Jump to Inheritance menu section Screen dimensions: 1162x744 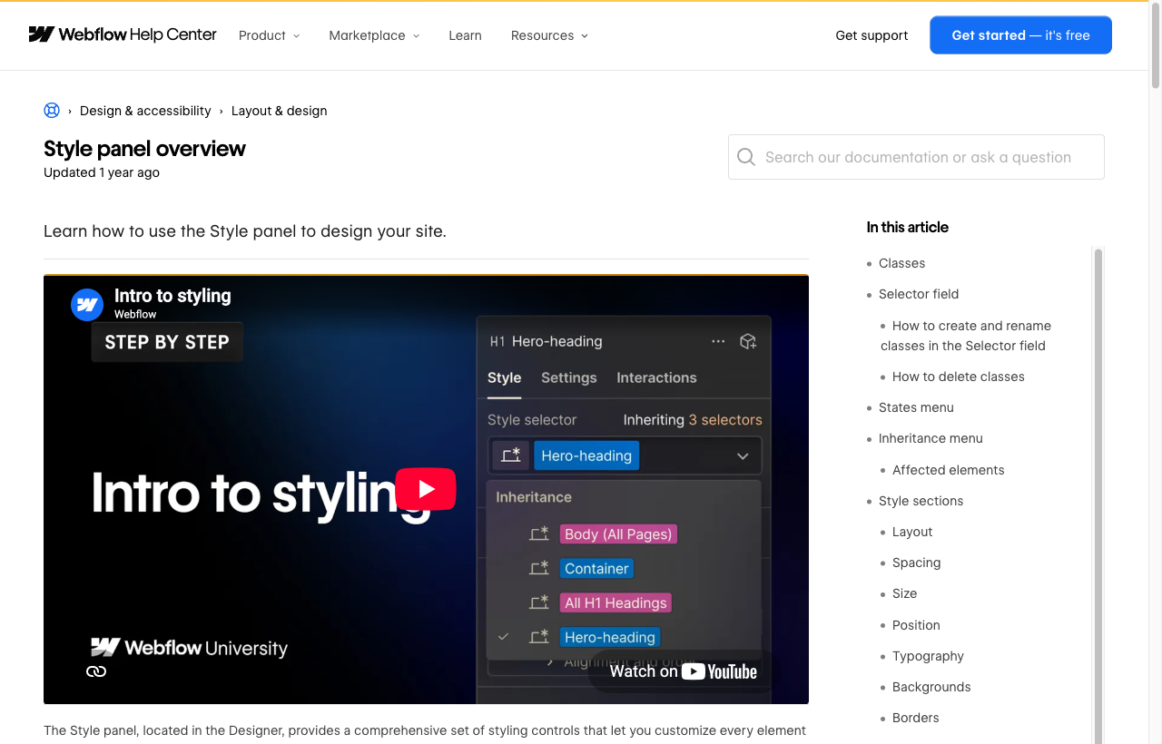(931, 438)
